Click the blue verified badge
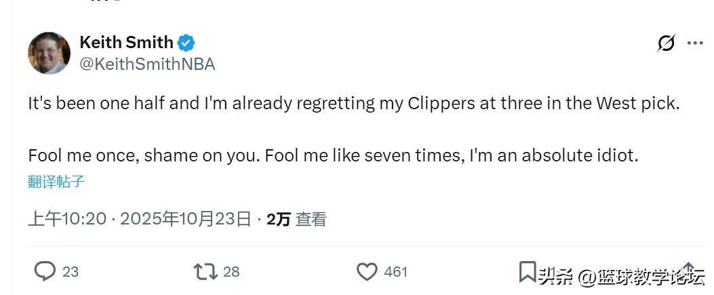 point(186,43)
